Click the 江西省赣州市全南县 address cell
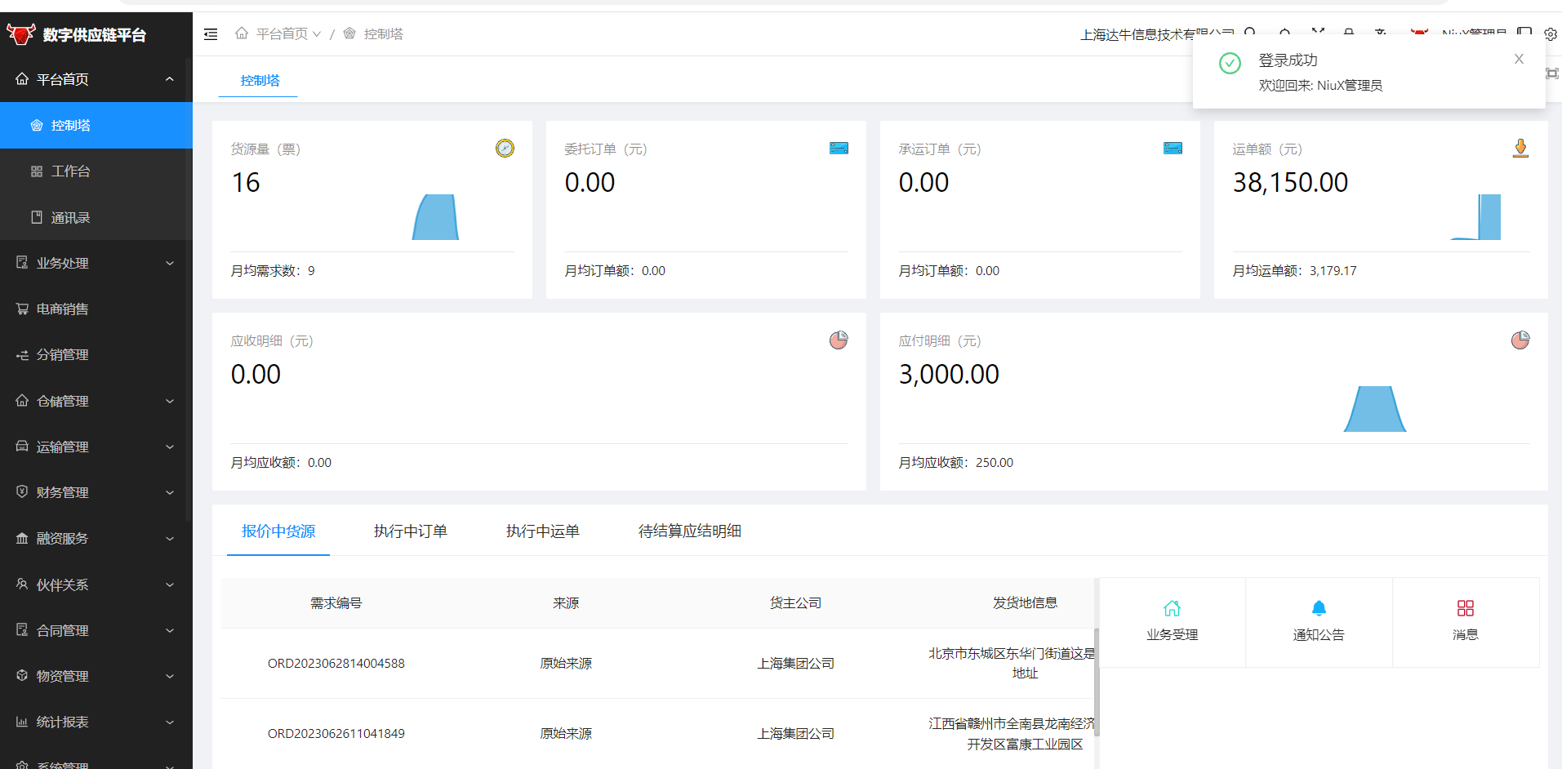The height and width of the screenshot is (769, 1562). (x=1012, y=734)
